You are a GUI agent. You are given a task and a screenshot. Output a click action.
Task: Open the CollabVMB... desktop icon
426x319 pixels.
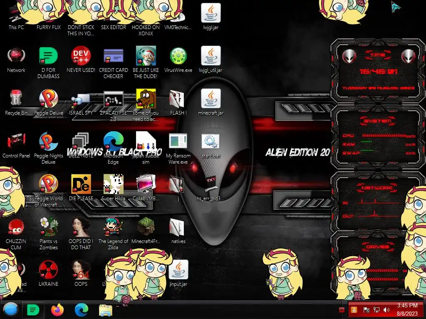point(146,184)
